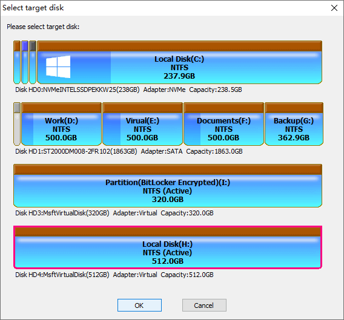Close the Select target disk window

click(334, 8)
